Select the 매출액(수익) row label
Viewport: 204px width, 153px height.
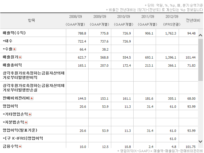tap(14, 33)
